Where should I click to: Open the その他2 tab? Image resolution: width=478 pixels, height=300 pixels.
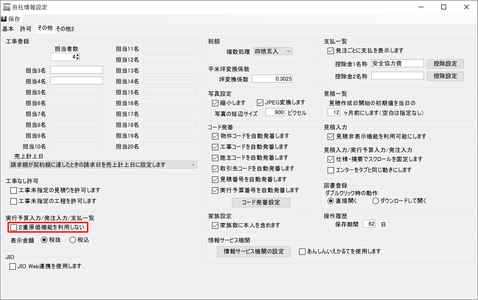pyautogui.click(x=65, y=28)
